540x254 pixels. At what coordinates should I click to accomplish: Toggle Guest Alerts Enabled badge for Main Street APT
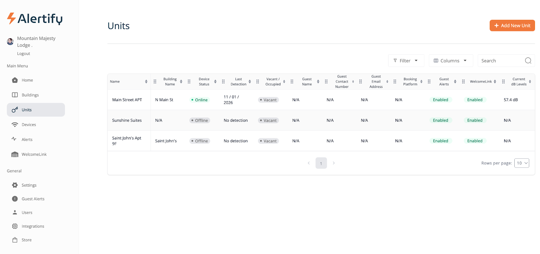click(440, 100)
